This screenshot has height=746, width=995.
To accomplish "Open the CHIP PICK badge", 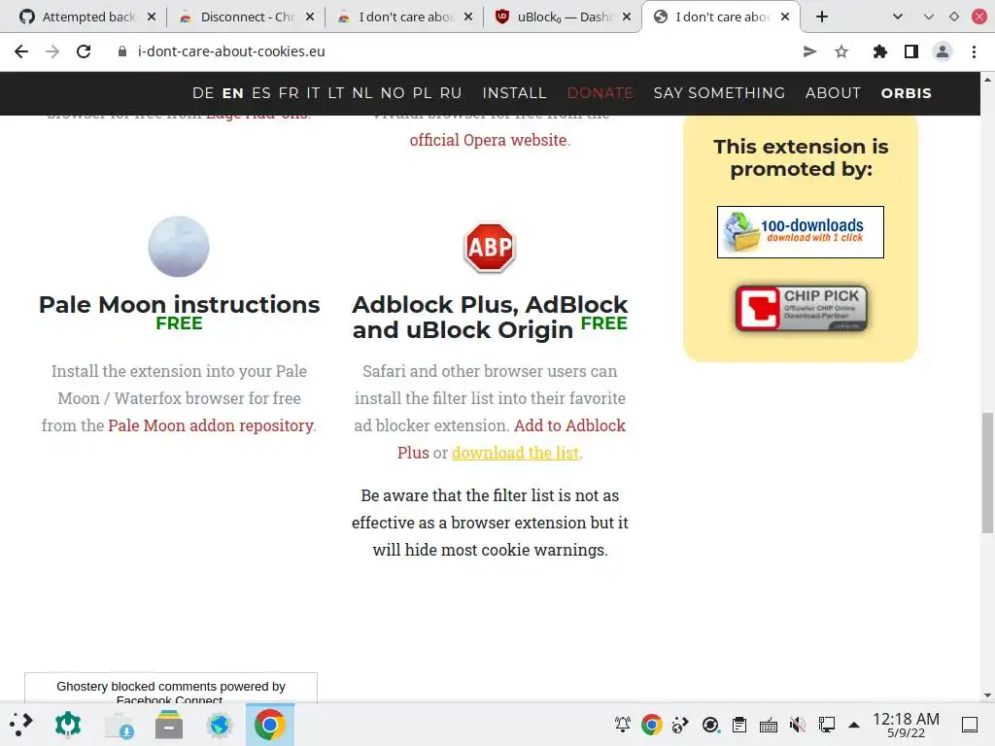I will 801,308.
